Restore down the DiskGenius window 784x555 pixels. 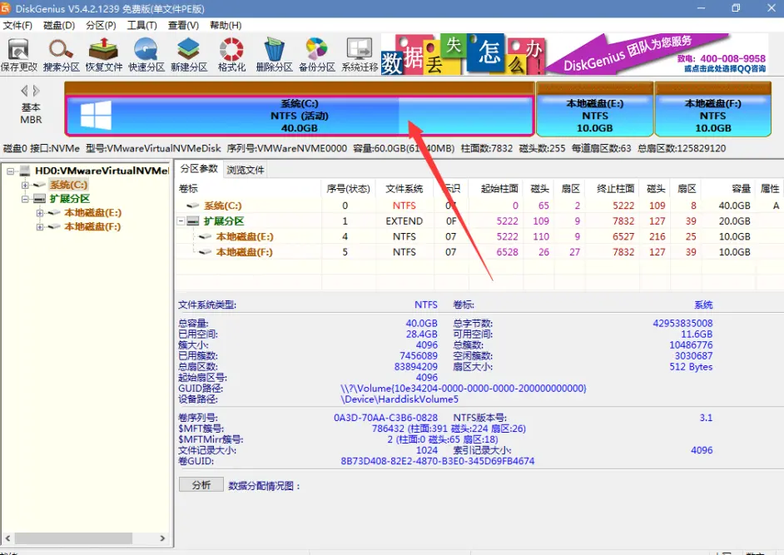(736, 8)
